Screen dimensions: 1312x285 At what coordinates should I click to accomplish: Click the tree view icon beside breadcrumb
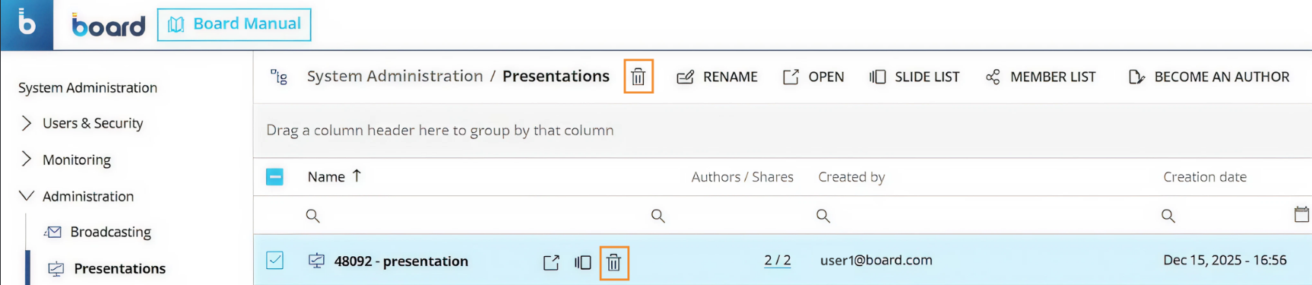[x=279, y=76]
